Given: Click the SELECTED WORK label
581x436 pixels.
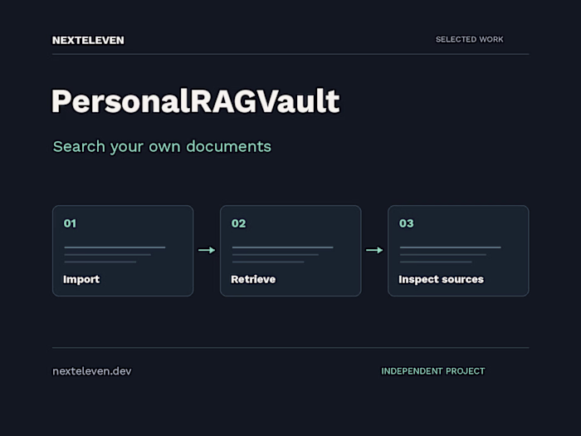Looking at the screenshot, I should (x=470, y=39).
